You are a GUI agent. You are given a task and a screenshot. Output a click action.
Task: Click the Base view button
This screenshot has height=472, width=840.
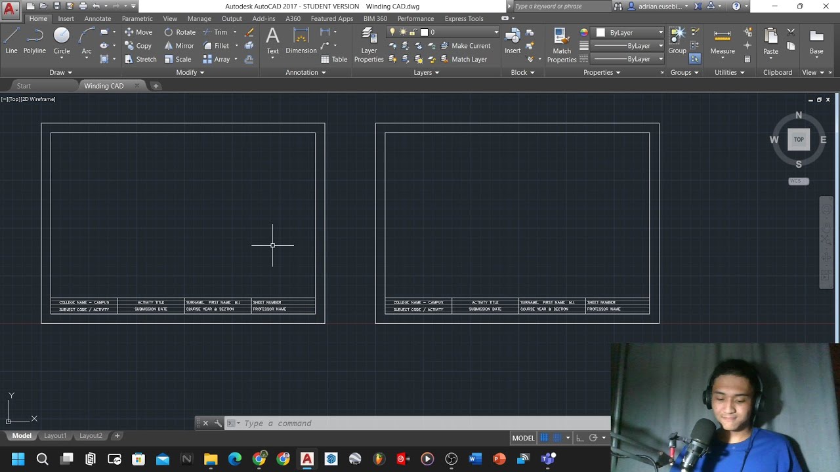[x=816, y=41]
